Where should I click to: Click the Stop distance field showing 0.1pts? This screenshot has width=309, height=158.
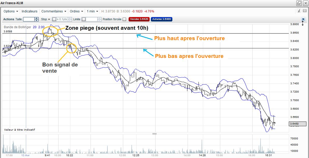pyautogui.click(x=62, y=19)
